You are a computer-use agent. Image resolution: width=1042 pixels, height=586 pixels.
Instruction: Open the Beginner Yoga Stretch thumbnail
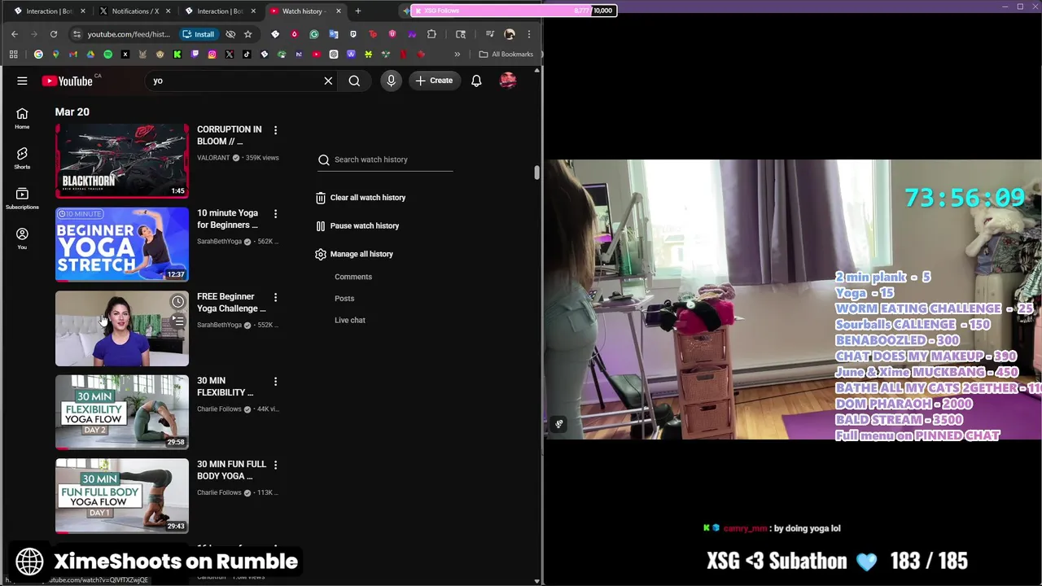click(122, 244)
